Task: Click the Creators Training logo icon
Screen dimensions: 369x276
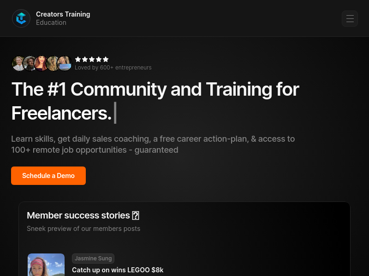Action: tap(21, 18)
